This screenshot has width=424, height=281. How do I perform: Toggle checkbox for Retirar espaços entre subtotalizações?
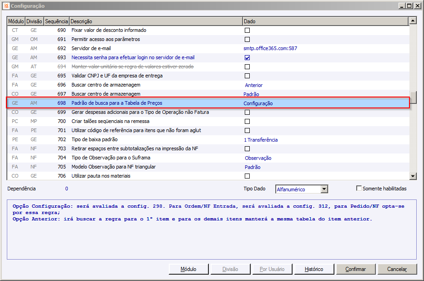click(247, 149)
